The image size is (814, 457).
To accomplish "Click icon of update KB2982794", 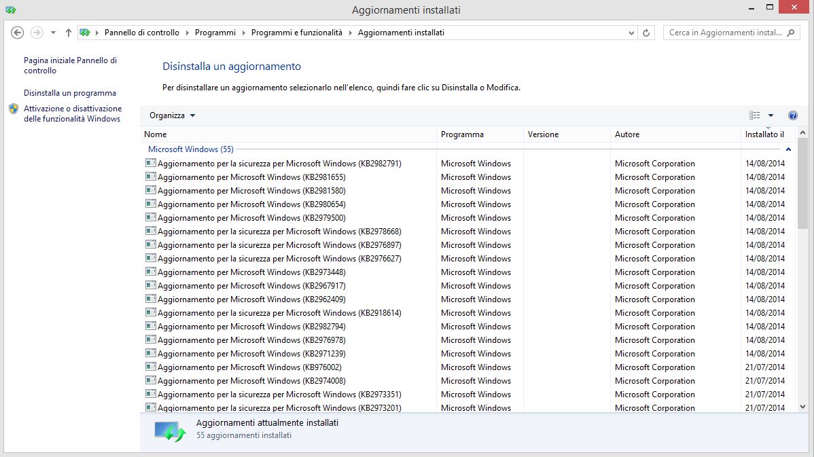I will 151,326.
